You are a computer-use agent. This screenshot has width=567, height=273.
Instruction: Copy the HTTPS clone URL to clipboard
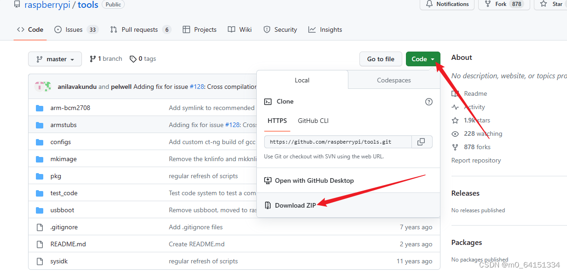[421, 142]
